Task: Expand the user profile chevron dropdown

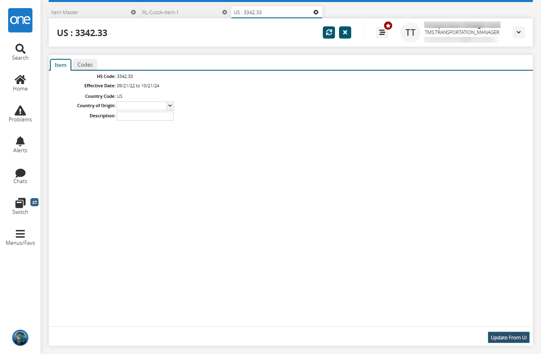Action: pos(519,32)
